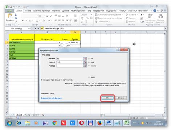This screenshot has height=131, width=172.
Task: Toggle italic (К) formatting
Action: 26,21
